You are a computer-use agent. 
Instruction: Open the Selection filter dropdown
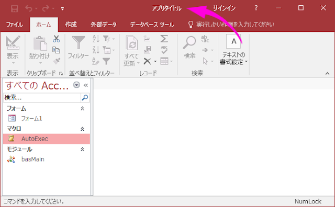[x=109, y=39]
